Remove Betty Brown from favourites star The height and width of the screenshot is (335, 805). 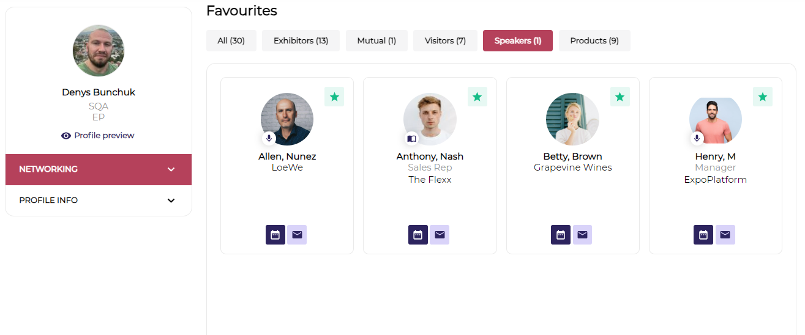[x=620, y=97]
